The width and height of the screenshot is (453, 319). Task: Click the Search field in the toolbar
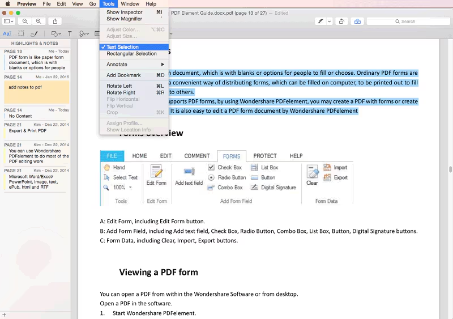(408, 22)
